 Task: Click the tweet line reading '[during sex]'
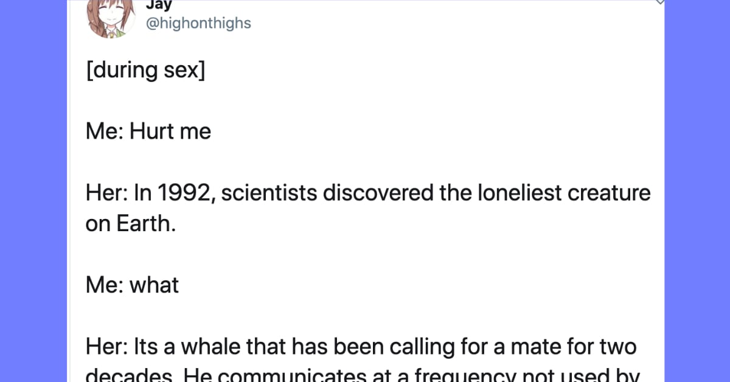click(145, 69)
